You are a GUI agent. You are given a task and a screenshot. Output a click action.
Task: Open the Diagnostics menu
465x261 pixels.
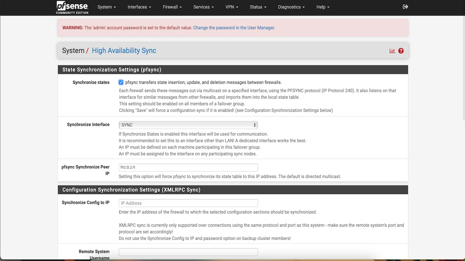click(291, 7)
